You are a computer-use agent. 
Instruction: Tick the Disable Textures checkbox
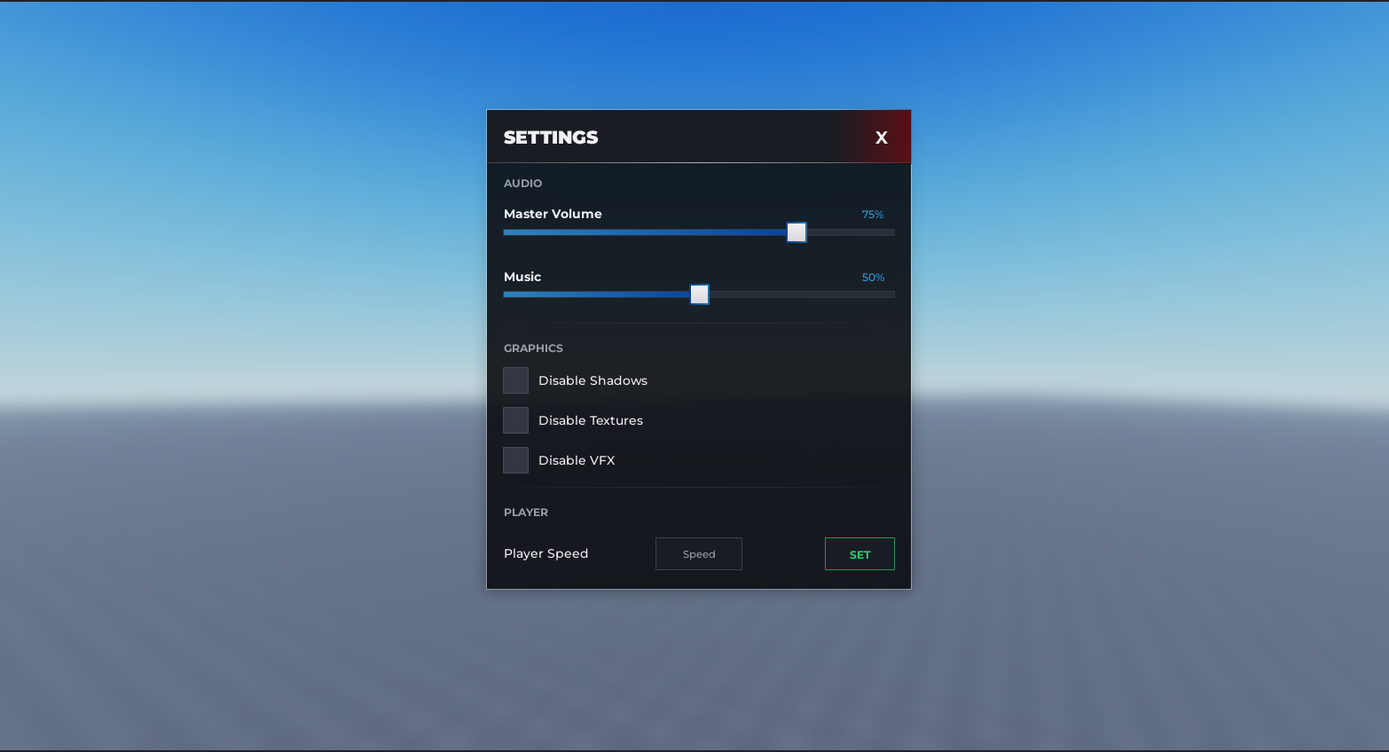point(515,420)
